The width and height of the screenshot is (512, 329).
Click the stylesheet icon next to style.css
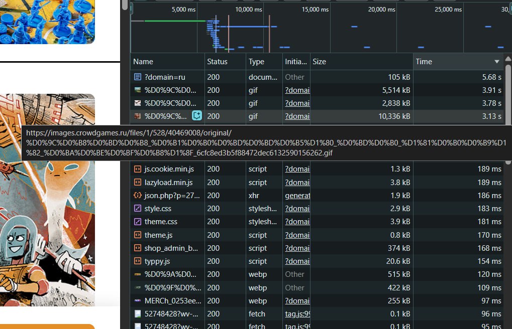coord(137,209)
